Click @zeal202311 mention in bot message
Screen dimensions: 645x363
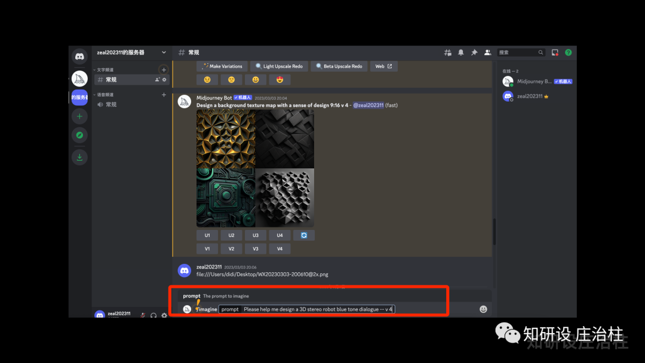(x=368, y=105)
